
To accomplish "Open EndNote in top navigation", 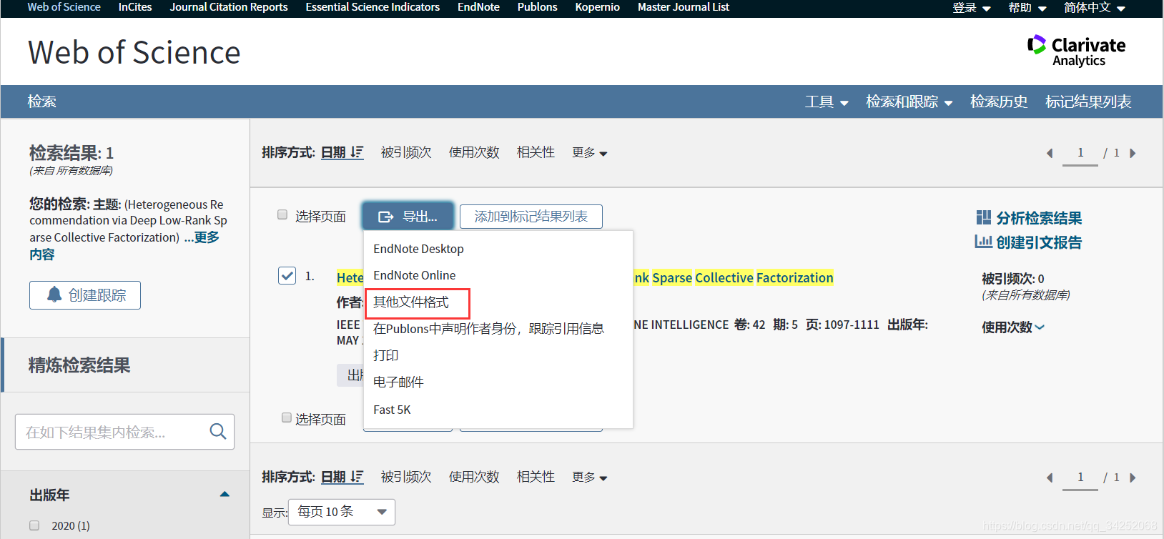I will pos(478,7).
